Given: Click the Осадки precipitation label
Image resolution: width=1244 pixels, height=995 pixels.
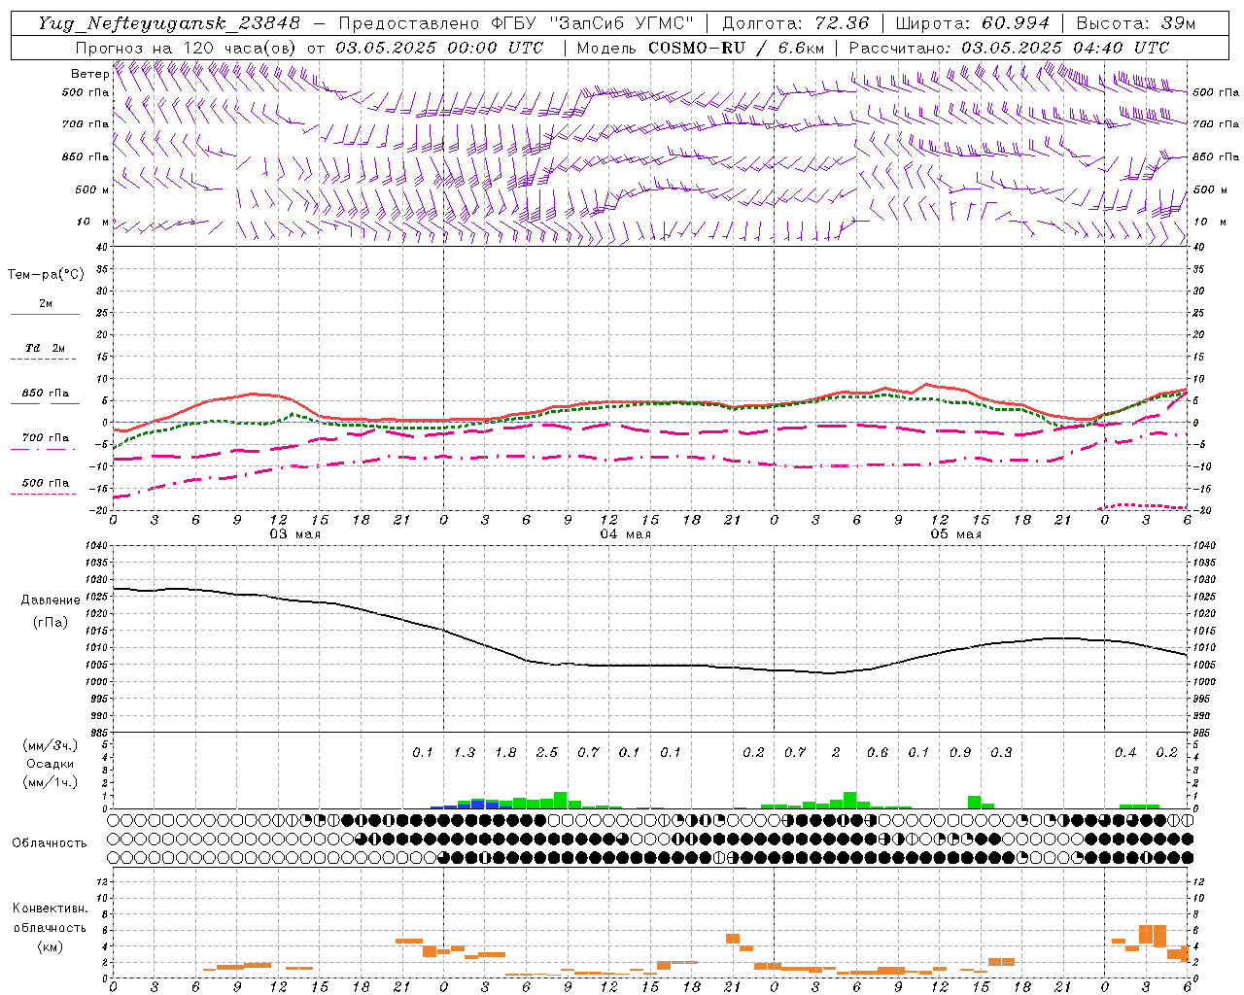Looking at the screenshot, I should coord(51,764).
